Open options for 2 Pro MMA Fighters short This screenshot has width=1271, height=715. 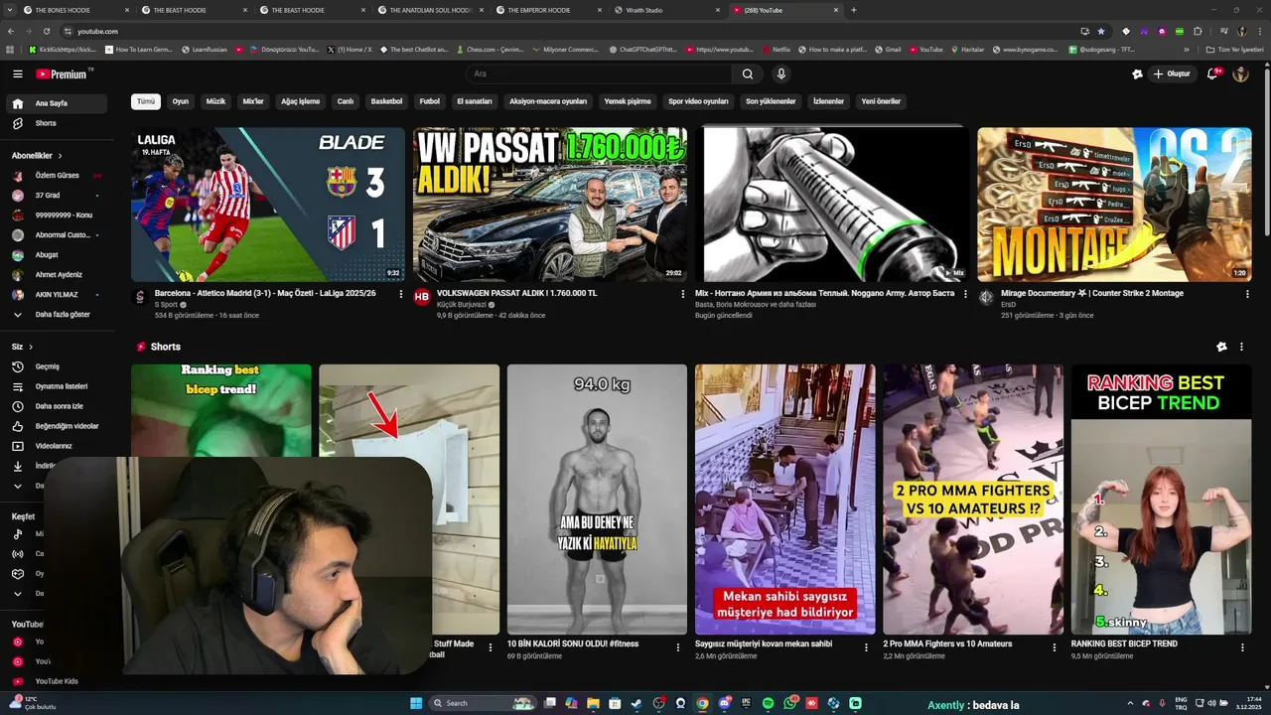click(1055, 647)
